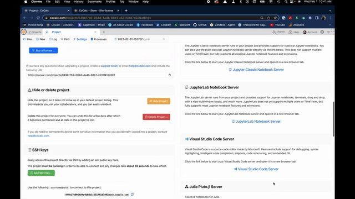Click the Buy a license button
The width and height of the screenshot is (355, 199).
43,50
